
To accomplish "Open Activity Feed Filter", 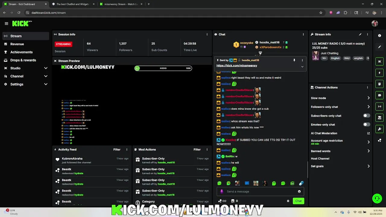I will coord(117,149).
